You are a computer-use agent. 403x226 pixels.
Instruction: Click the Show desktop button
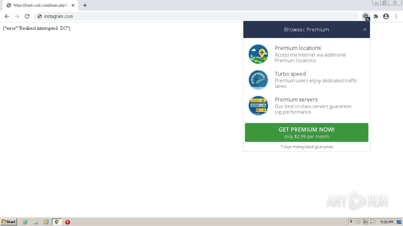400,222
